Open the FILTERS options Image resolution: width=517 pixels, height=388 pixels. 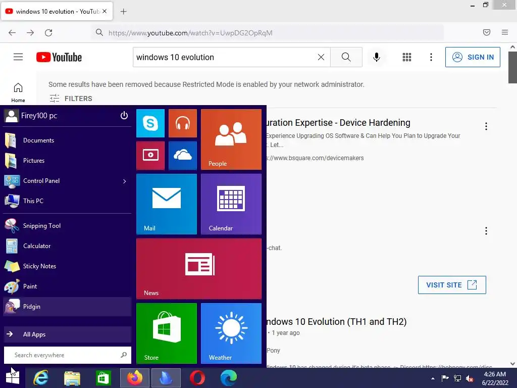(71, 99)
